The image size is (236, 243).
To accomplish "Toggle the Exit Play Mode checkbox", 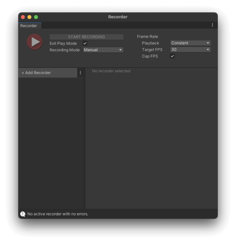I will click(x=85, y=44).
